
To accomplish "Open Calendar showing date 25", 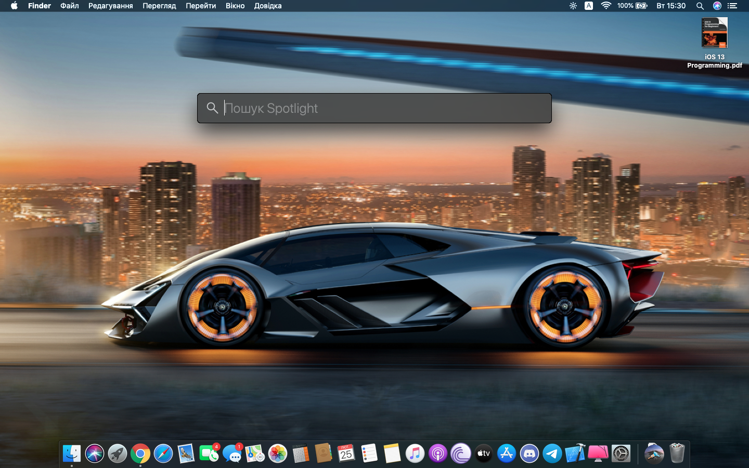I will (346, 453).
